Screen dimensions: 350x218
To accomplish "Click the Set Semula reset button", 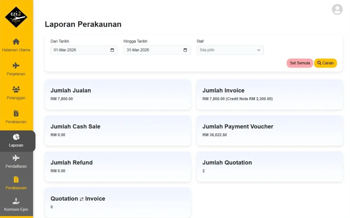I will tap(300, 63).
